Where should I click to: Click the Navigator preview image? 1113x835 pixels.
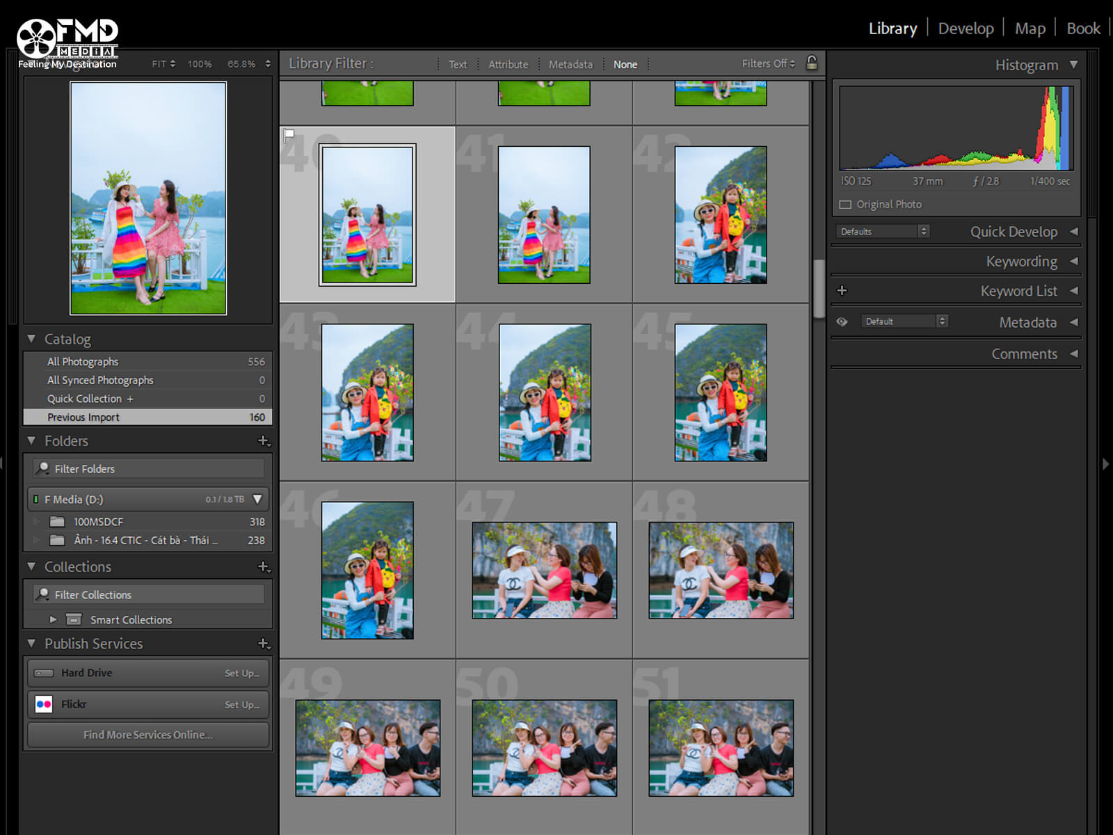148,198
